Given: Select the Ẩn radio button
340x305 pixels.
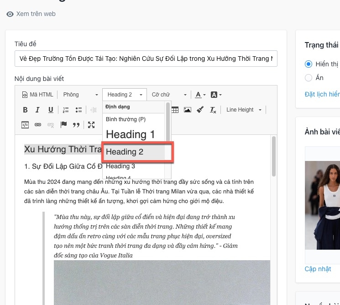Looking at the screenshot, I should 309,78.
